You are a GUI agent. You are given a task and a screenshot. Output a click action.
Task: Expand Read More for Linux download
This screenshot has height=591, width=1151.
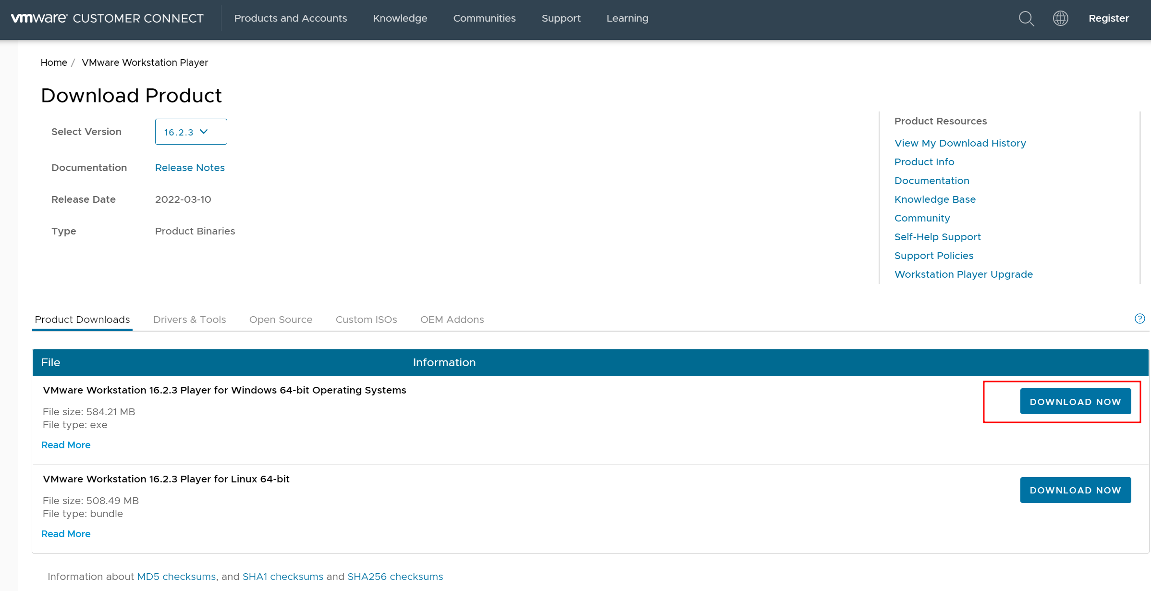pyautogui.click(x=66, y=534)
